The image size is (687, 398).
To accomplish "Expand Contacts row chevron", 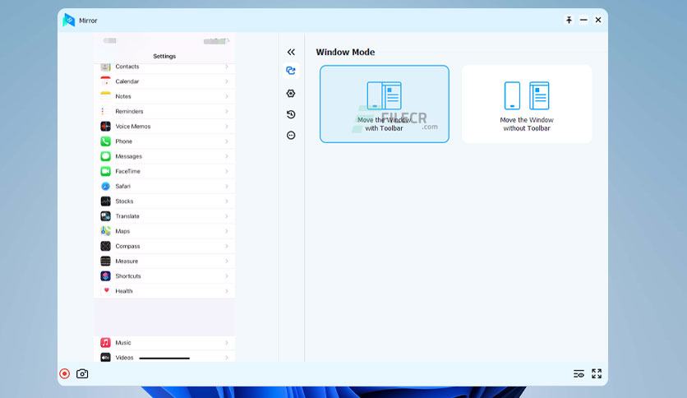I will [227, 67].
